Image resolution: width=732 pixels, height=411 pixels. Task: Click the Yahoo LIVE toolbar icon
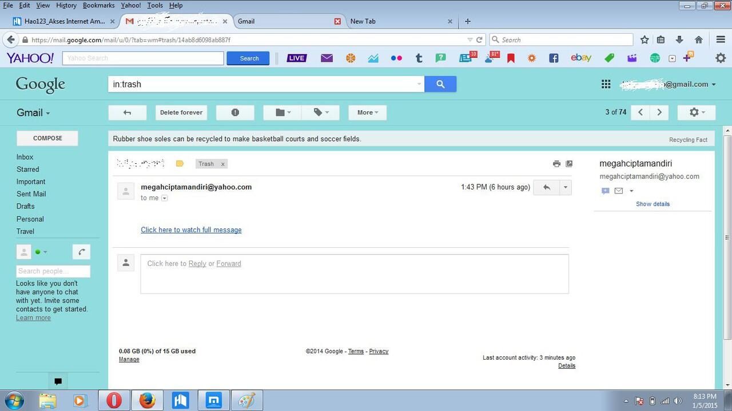coord(297,58)
